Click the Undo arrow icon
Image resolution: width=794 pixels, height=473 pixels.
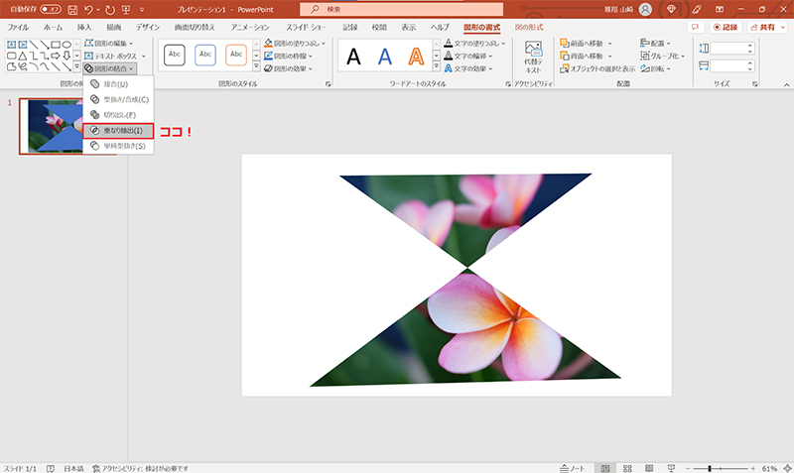(x=89, y=8)
